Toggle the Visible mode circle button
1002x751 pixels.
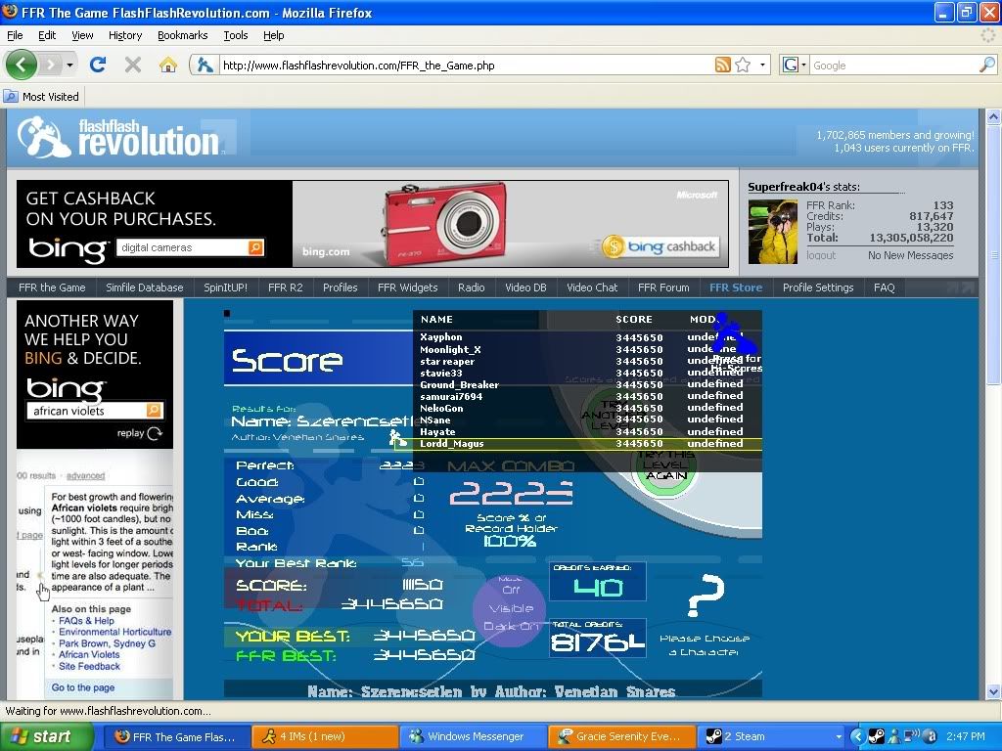coord(510,609)
